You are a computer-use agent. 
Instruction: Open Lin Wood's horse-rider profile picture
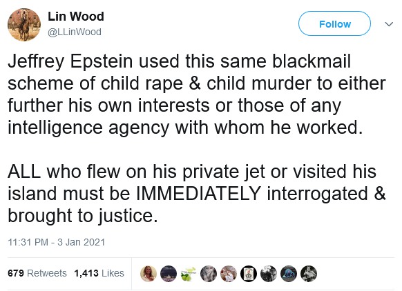point(24,25)
